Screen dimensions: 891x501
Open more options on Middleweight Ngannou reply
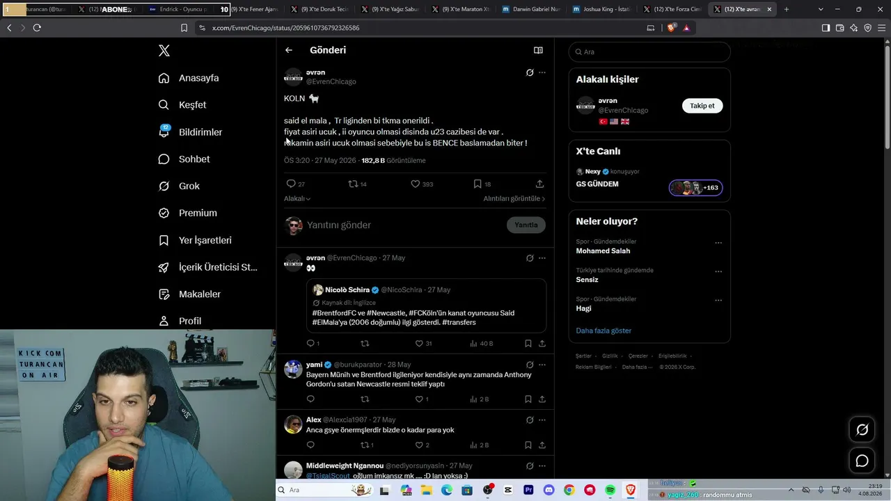tap(542, 466)
